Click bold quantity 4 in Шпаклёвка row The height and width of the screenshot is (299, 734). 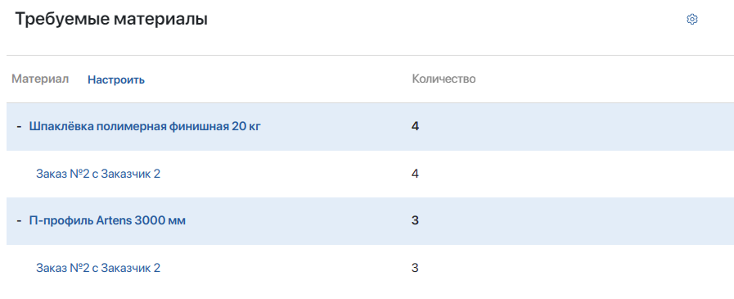[x=415, y=126]
